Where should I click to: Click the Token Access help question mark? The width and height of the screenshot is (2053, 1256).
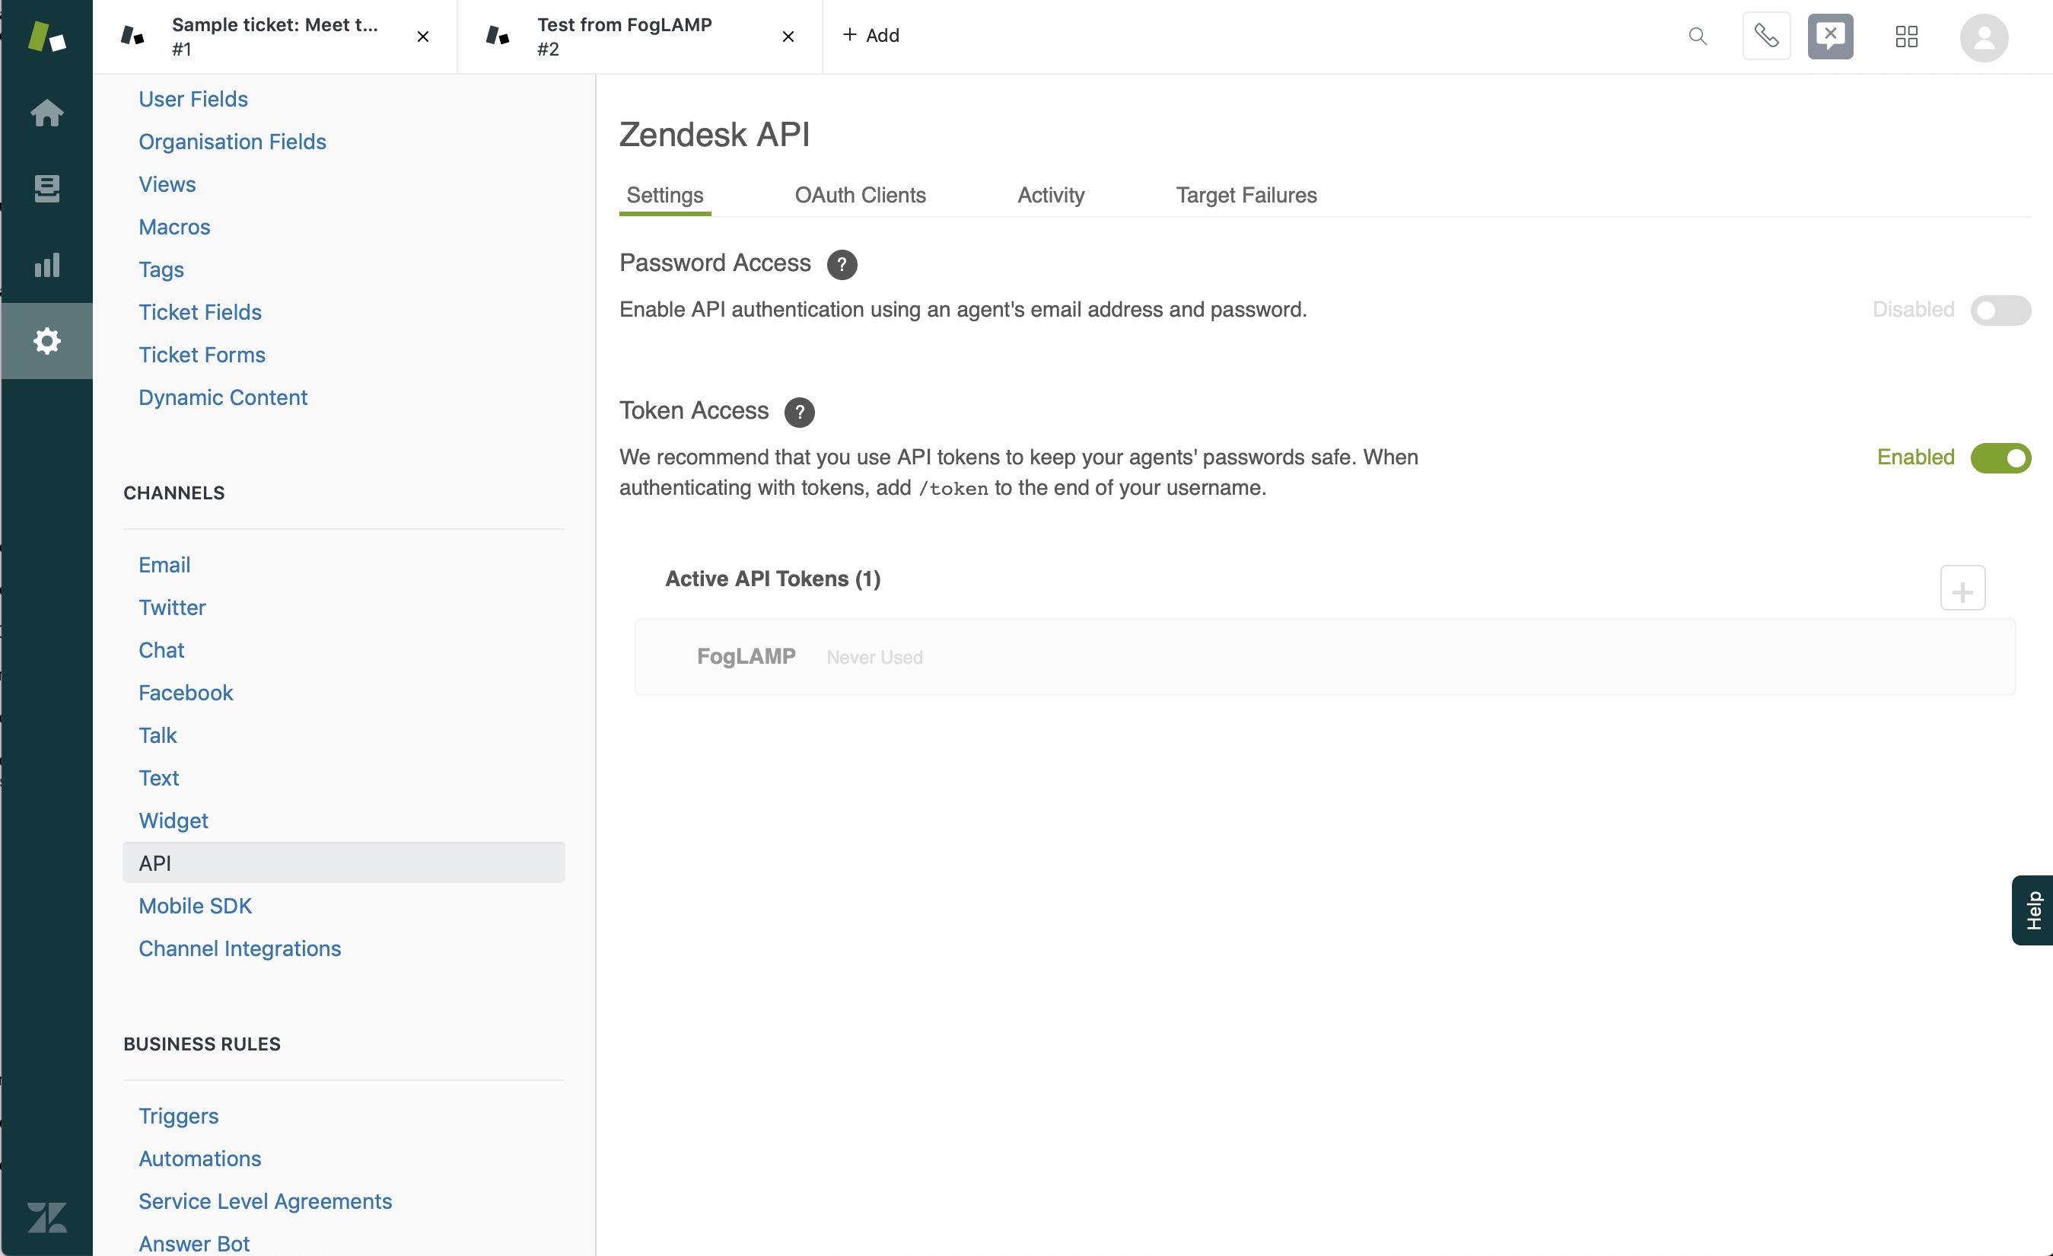(x=800, y=412)
